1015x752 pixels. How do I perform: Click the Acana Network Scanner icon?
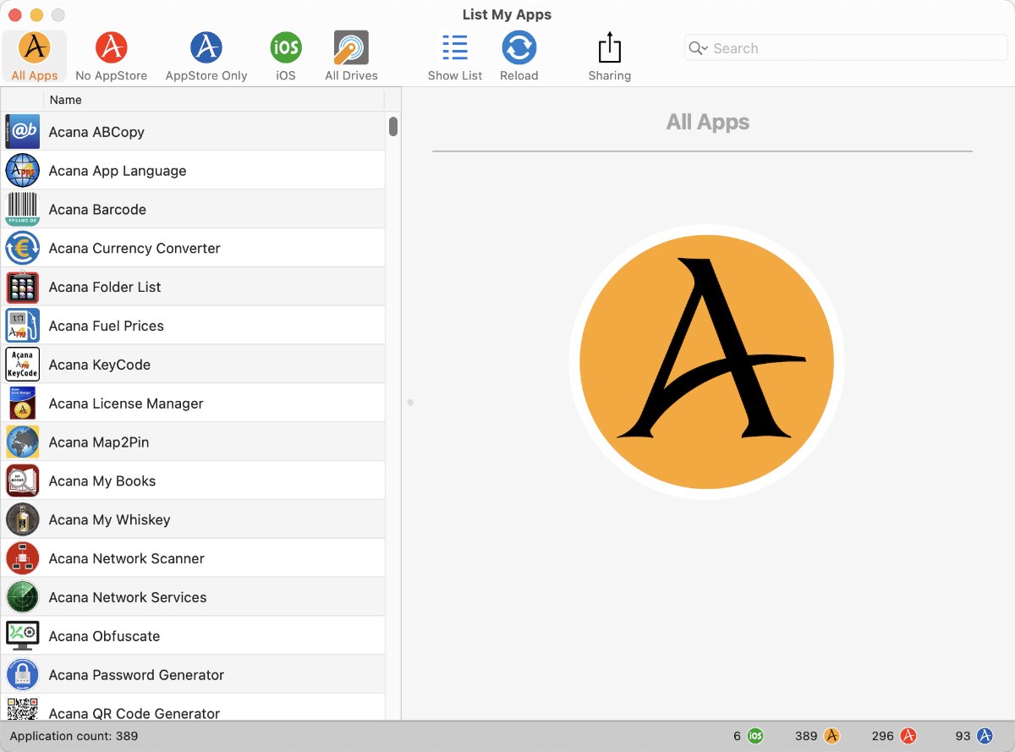click(x=23, y=558)
